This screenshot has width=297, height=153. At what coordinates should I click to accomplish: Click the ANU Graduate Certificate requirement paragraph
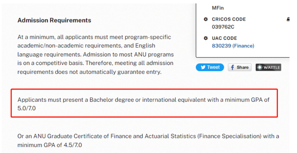tap(148, 140)
